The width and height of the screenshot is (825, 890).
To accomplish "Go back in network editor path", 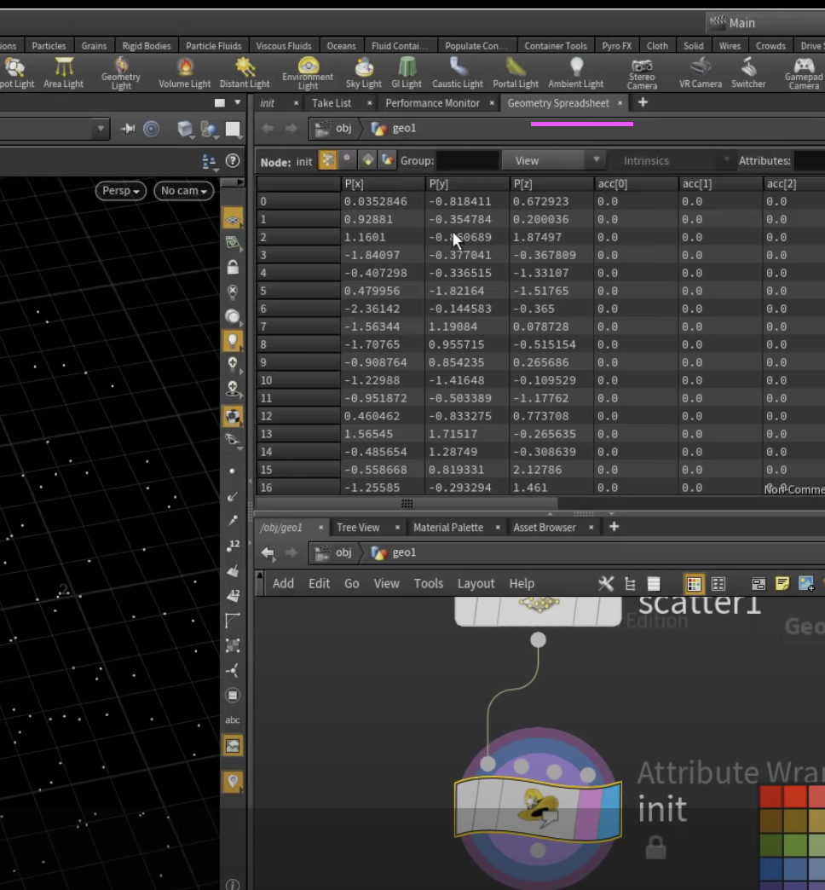I will coord(268,552).
